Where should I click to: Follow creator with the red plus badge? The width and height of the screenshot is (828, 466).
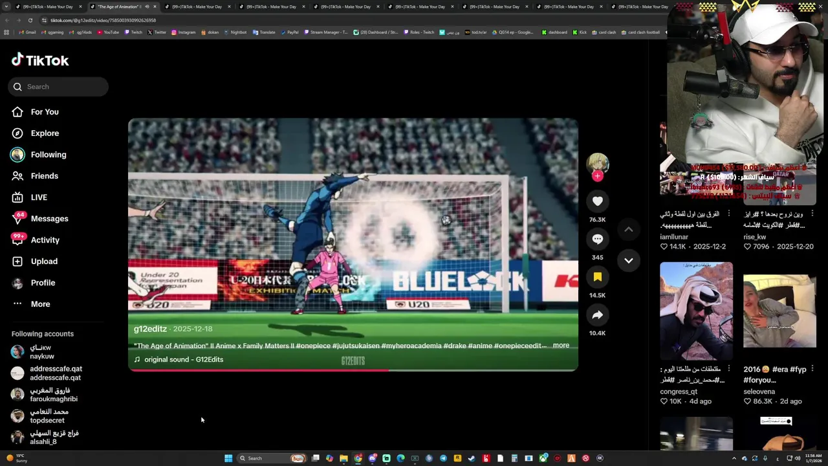click(x=597, y=175)
